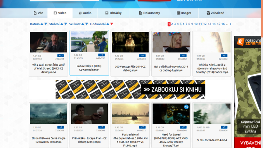Open the Audio tab
The image size is (263, 148).
(85, 13)
